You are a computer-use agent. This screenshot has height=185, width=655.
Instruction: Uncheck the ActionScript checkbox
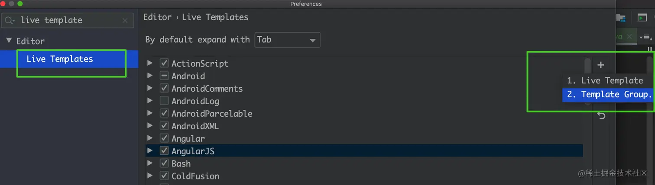[164, 63]
